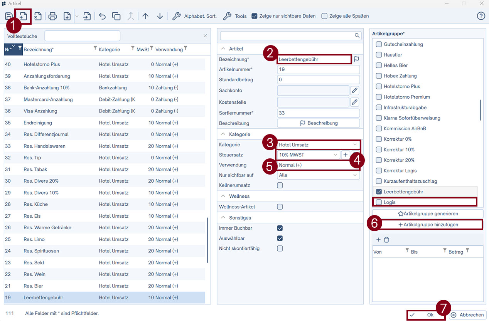Click trash icon above Von/Bis table
This screenshot has width=489, height=321.
(386, 240)
